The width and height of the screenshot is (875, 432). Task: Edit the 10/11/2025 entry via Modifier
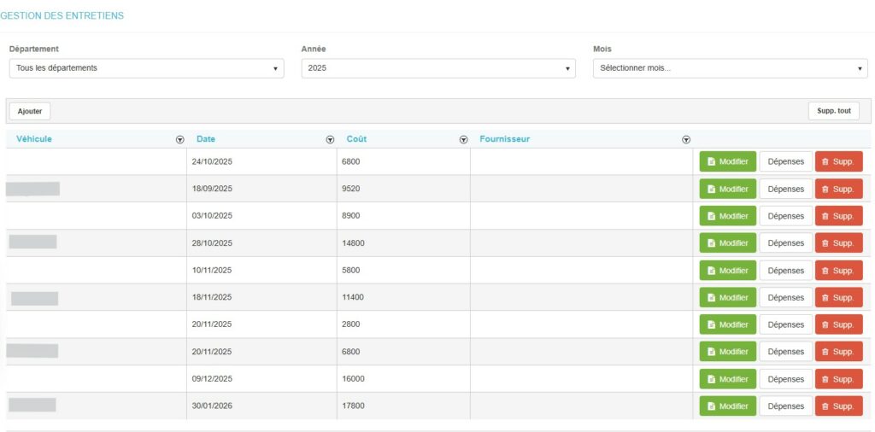point(727,271)
